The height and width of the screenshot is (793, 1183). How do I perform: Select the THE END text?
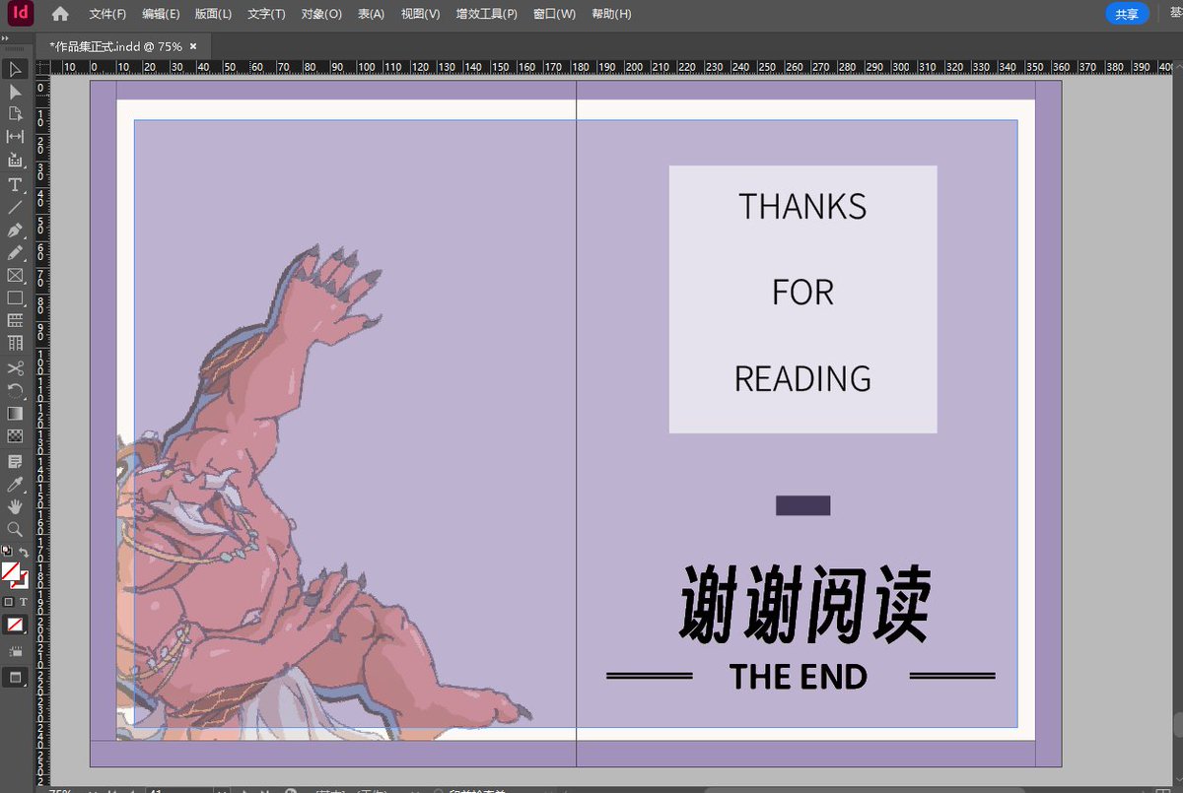pos(799,677)
